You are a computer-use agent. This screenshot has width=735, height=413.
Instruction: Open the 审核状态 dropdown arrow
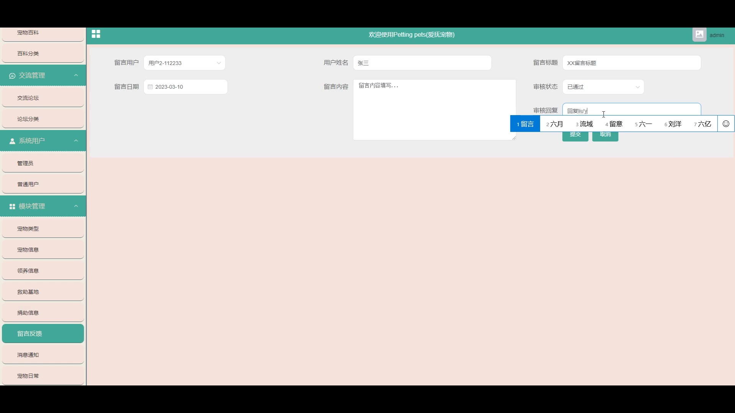[637, 87]
